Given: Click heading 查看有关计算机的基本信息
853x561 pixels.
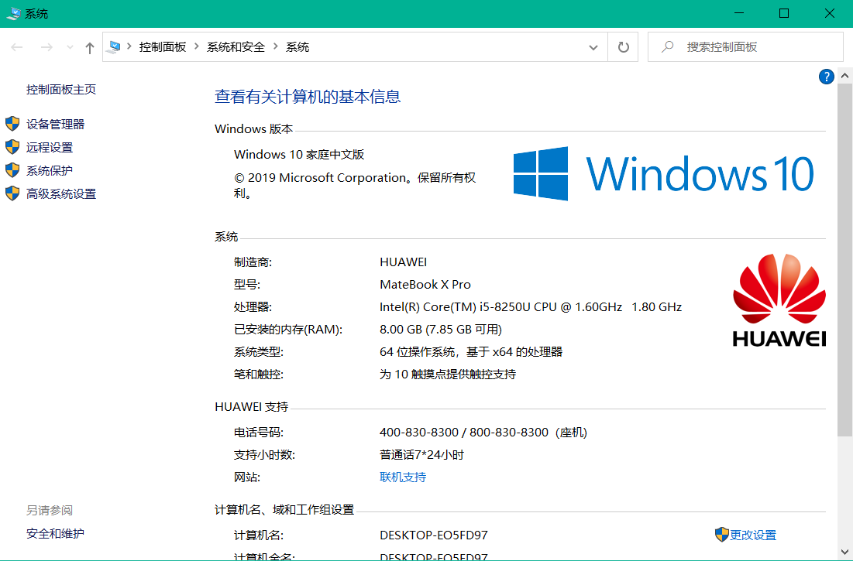Looking at the screenshot, I should (x=308, y=97).
